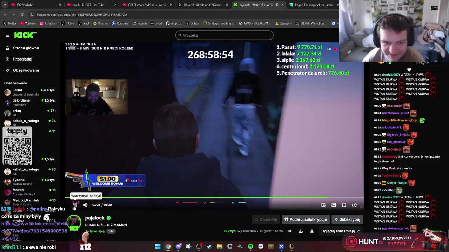
Task: Open the Zagrajmy bookmark
Action: coord(283,23)
